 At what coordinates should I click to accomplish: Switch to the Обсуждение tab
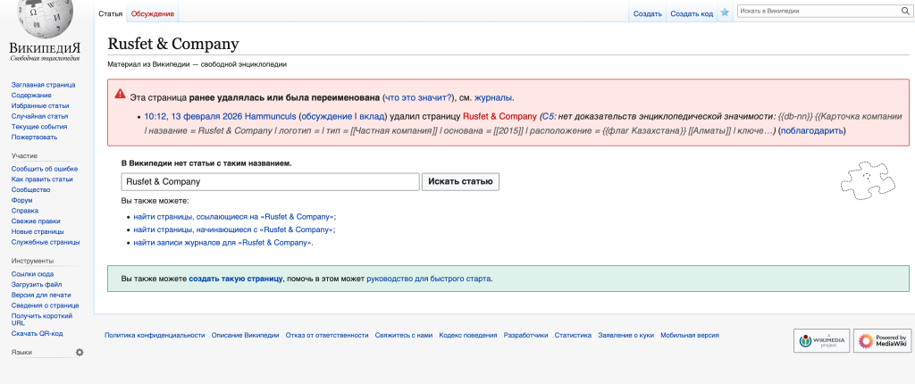(154, 14)
